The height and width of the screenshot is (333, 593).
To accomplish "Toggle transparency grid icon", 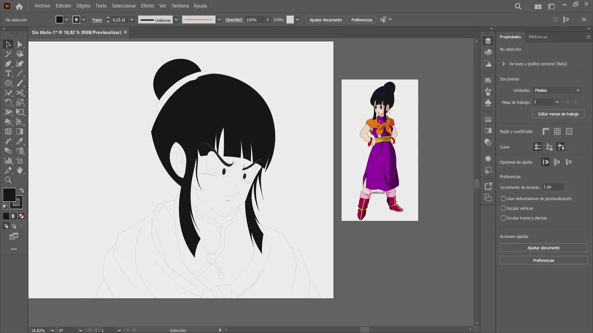I will point(569,132).
